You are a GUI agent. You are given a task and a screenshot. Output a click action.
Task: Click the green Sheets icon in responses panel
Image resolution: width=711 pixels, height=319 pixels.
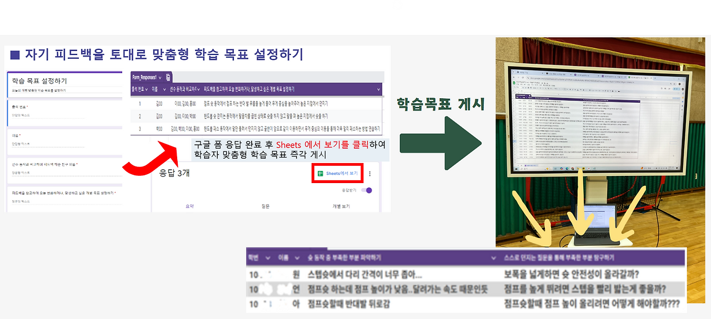click(x=321, y=174)
